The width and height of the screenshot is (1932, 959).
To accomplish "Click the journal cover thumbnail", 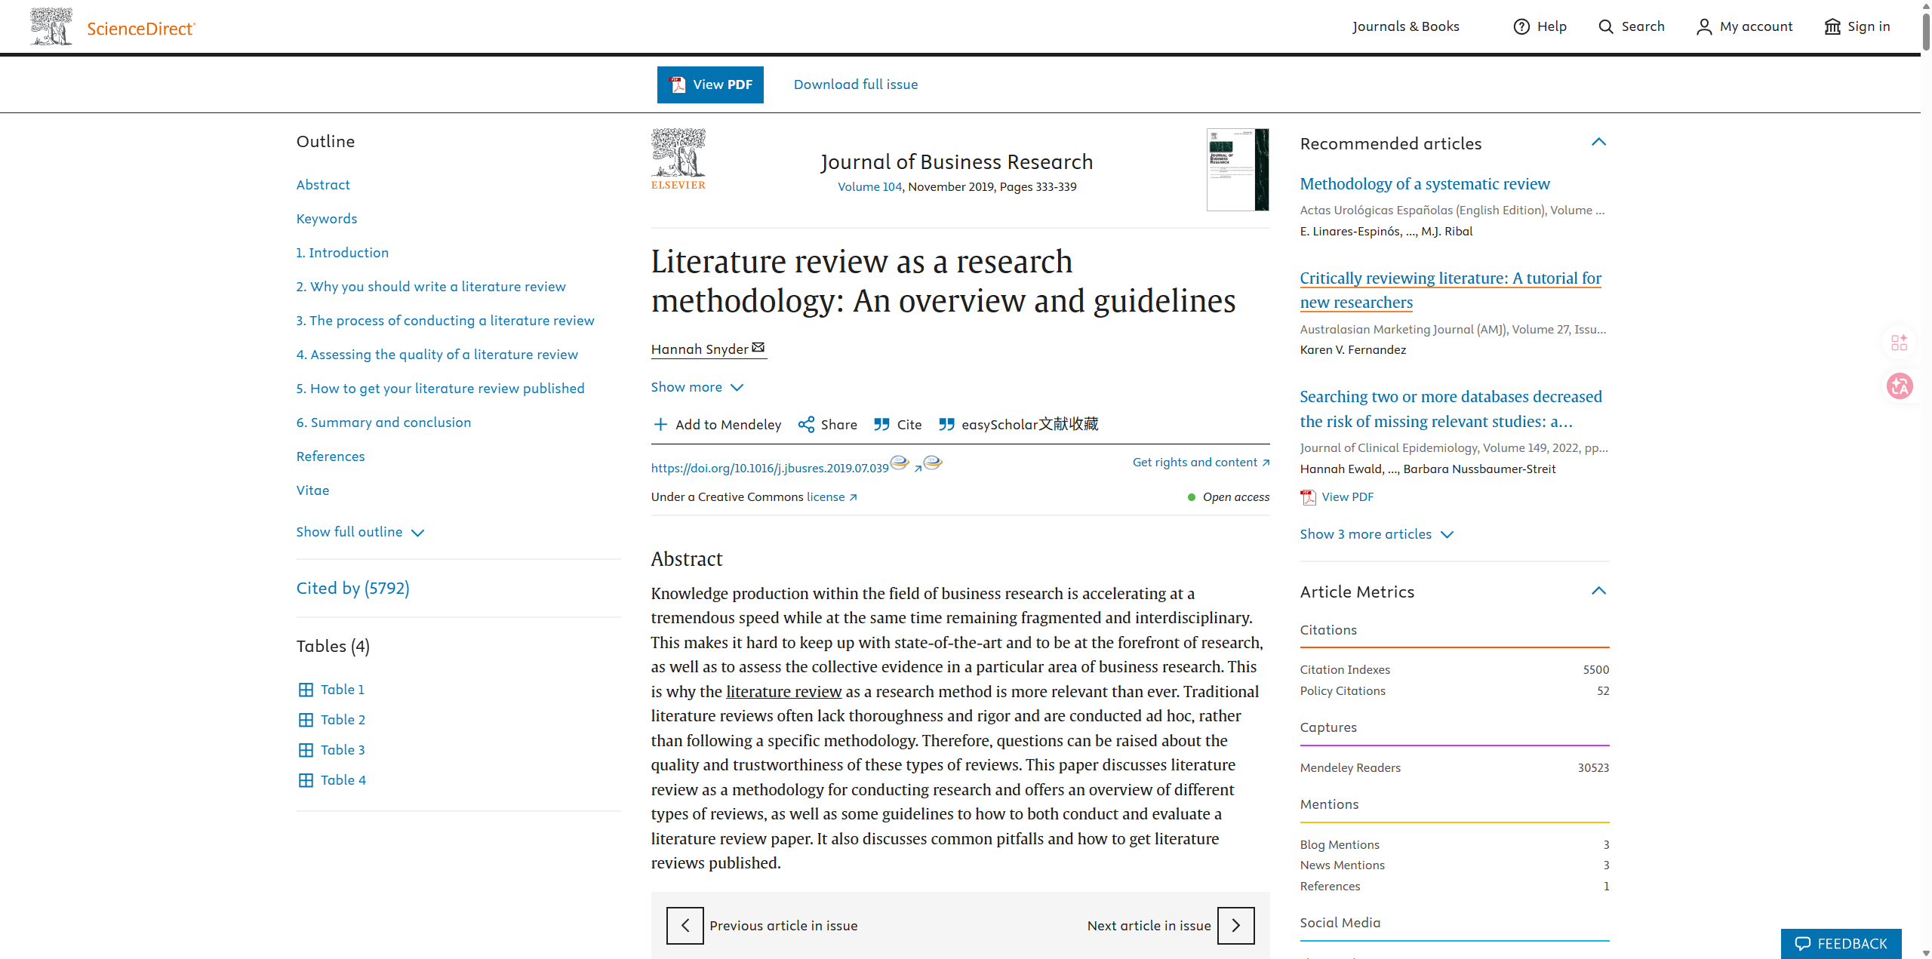I will (x=1238, y=170).
